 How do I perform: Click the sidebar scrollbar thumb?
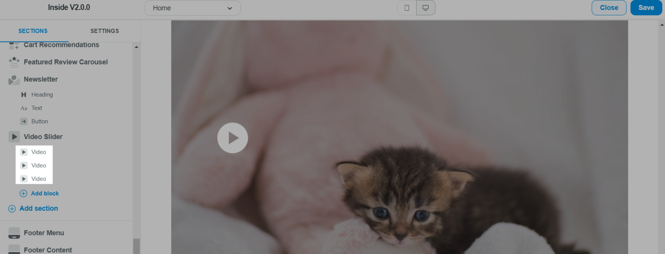point(136,246)
